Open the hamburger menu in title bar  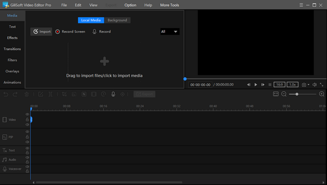(301, 5)
